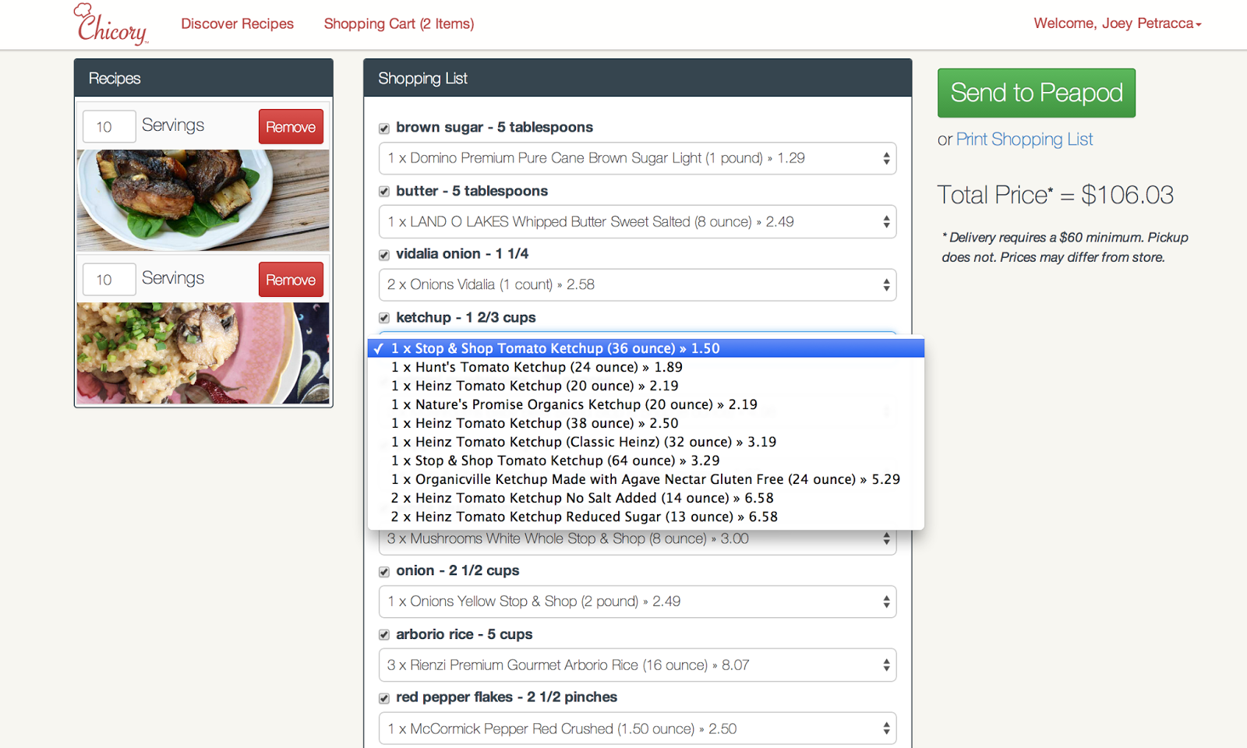Open the McCormick Pepper Red Crushed dropdown
The width and height of the screenshot is (1247, 748).
[x=638, y=729]
